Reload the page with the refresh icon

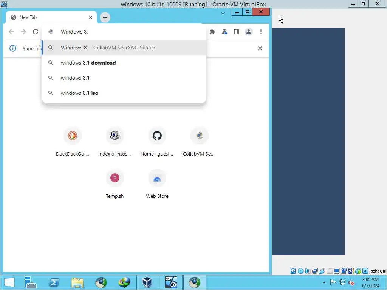pyautogui.click(x=36, y=32)
